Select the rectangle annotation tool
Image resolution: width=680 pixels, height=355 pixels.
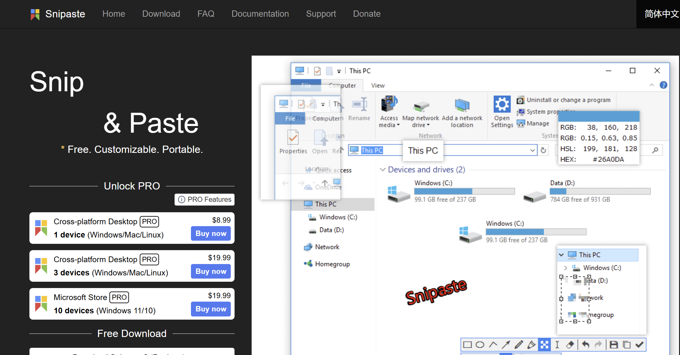point(467,345)
